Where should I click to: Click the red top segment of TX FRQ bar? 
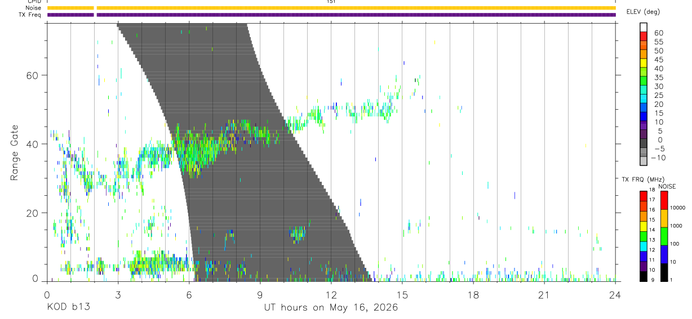(x=643, y=196)
